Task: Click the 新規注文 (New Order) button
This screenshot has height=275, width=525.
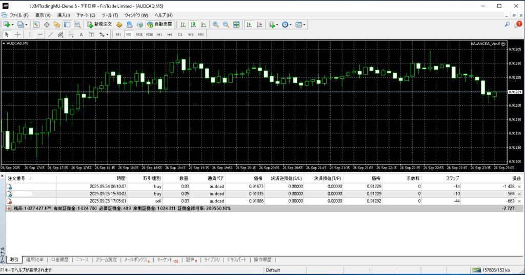Action: coord(99,24)
